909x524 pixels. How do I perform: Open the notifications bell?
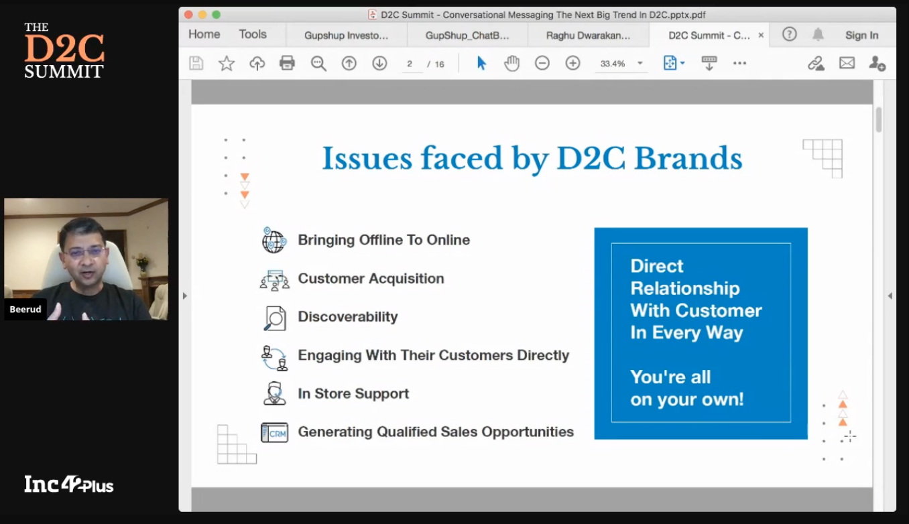(818, 35)
